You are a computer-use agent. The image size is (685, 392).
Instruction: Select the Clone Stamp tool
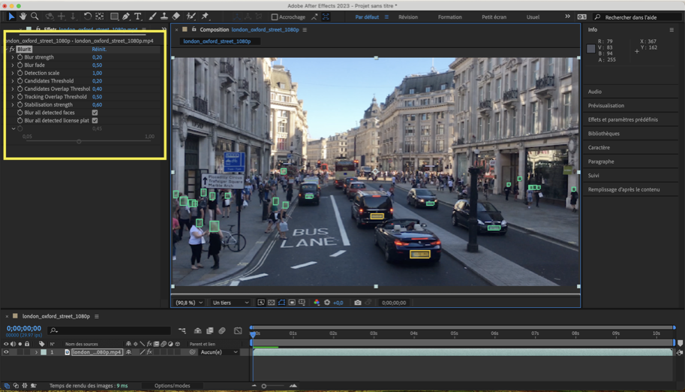[164, 17]
